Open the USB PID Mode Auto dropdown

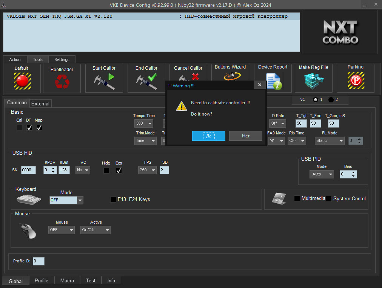322,174
